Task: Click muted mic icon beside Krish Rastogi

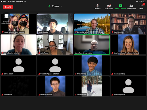Action: tap(76, 74)
